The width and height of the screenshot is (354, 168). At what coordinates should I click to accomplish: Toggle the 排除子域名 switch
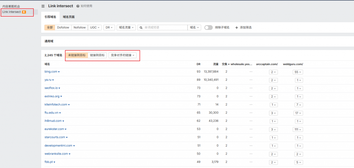tap(208, 27)
